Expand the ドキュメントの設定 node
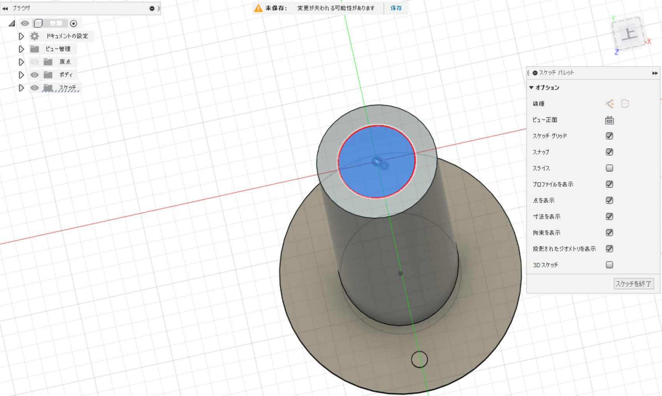Image resolution: width=662 pixels, height=396 pixels. pos(21,36)
